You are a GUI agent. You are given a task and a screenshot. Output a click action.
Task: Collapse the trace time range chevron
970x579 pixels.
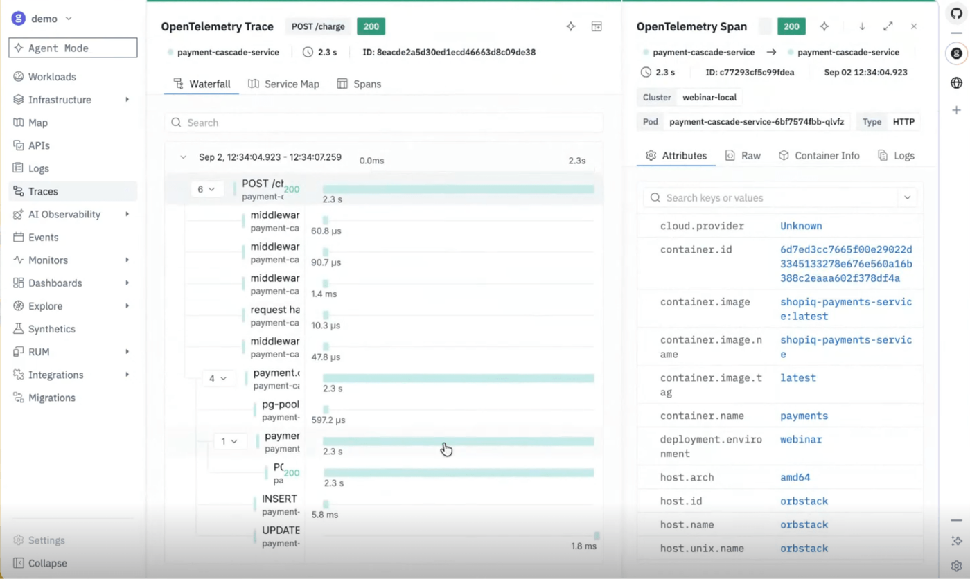pyautogui.click(x=184, y=157)
